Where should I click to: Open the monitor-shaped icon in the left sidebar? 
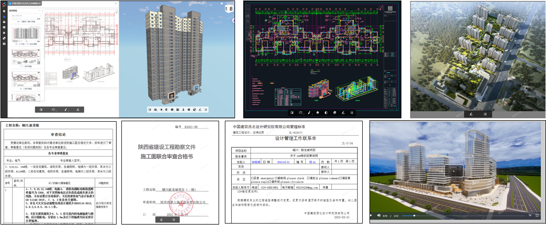point(4,27)
